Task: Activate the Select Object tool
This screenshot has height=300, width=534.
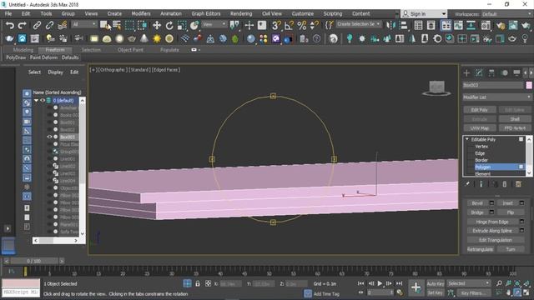Action: pos(104,26)
